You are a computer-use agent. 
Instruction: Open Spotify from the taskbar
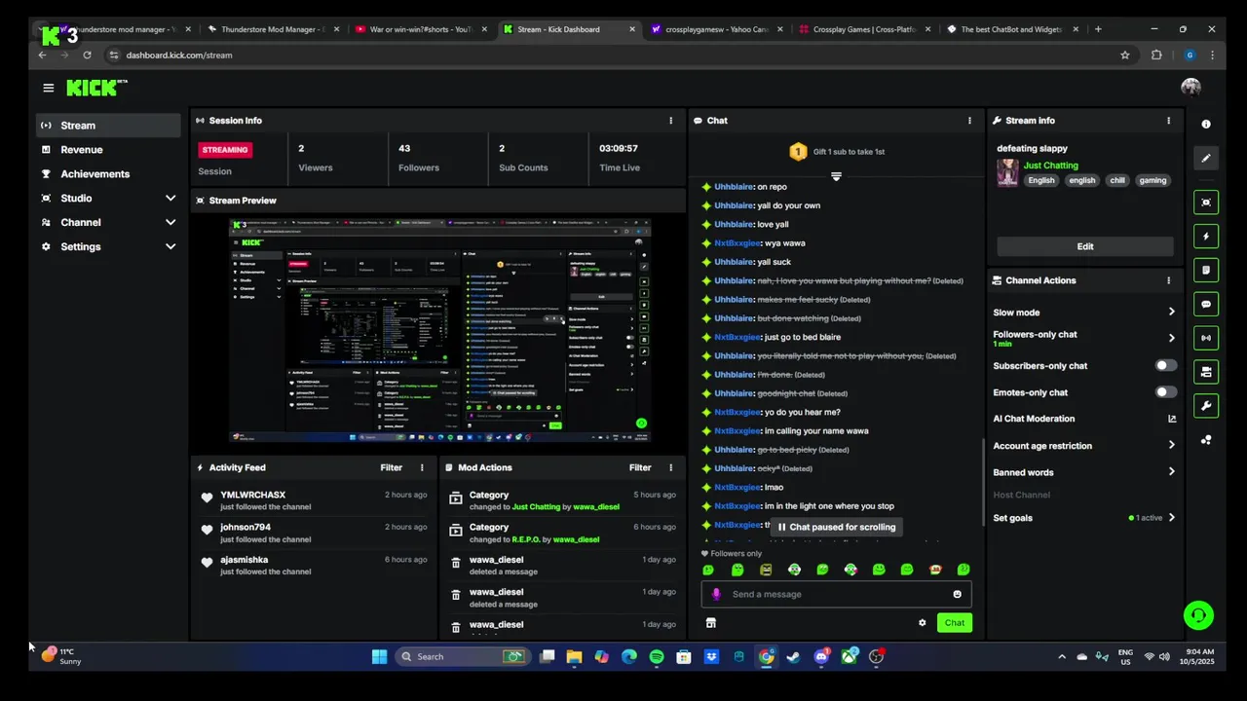coord(657,656)
